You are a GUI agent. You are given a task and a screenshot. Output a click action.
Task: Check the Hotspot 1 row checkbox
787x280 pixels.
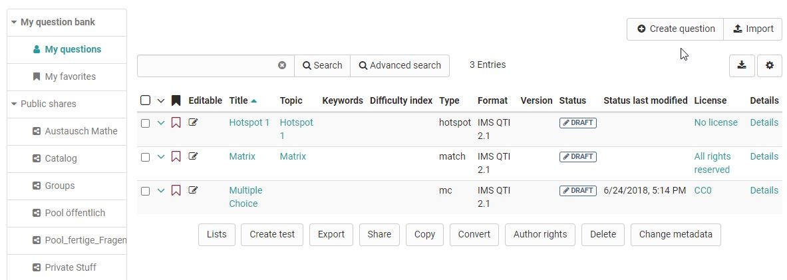pyautogui.click(x=146, y=123)
